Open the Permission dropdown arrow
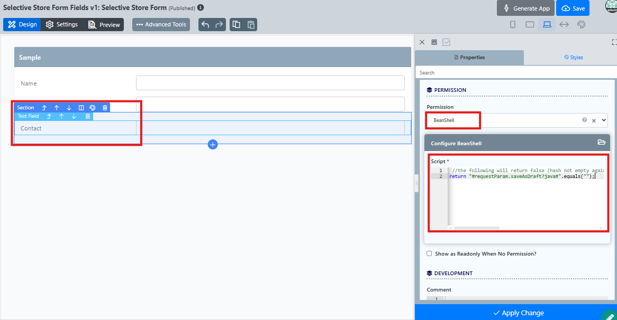This screenshot has width=617, height=320. coord(604,120)
